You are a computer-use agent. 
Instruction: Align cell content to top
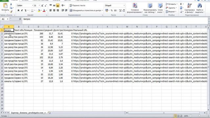point(51,6)
